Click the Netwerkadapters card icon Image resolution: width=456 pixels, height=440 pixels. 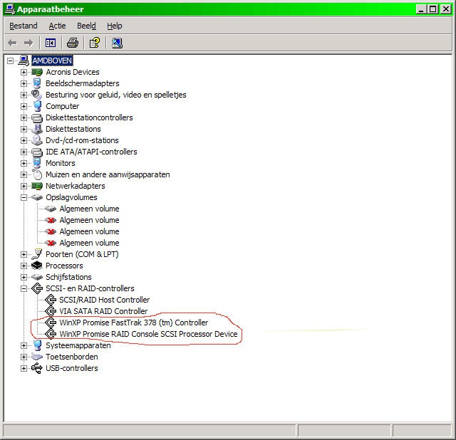[x=37, y=186]
